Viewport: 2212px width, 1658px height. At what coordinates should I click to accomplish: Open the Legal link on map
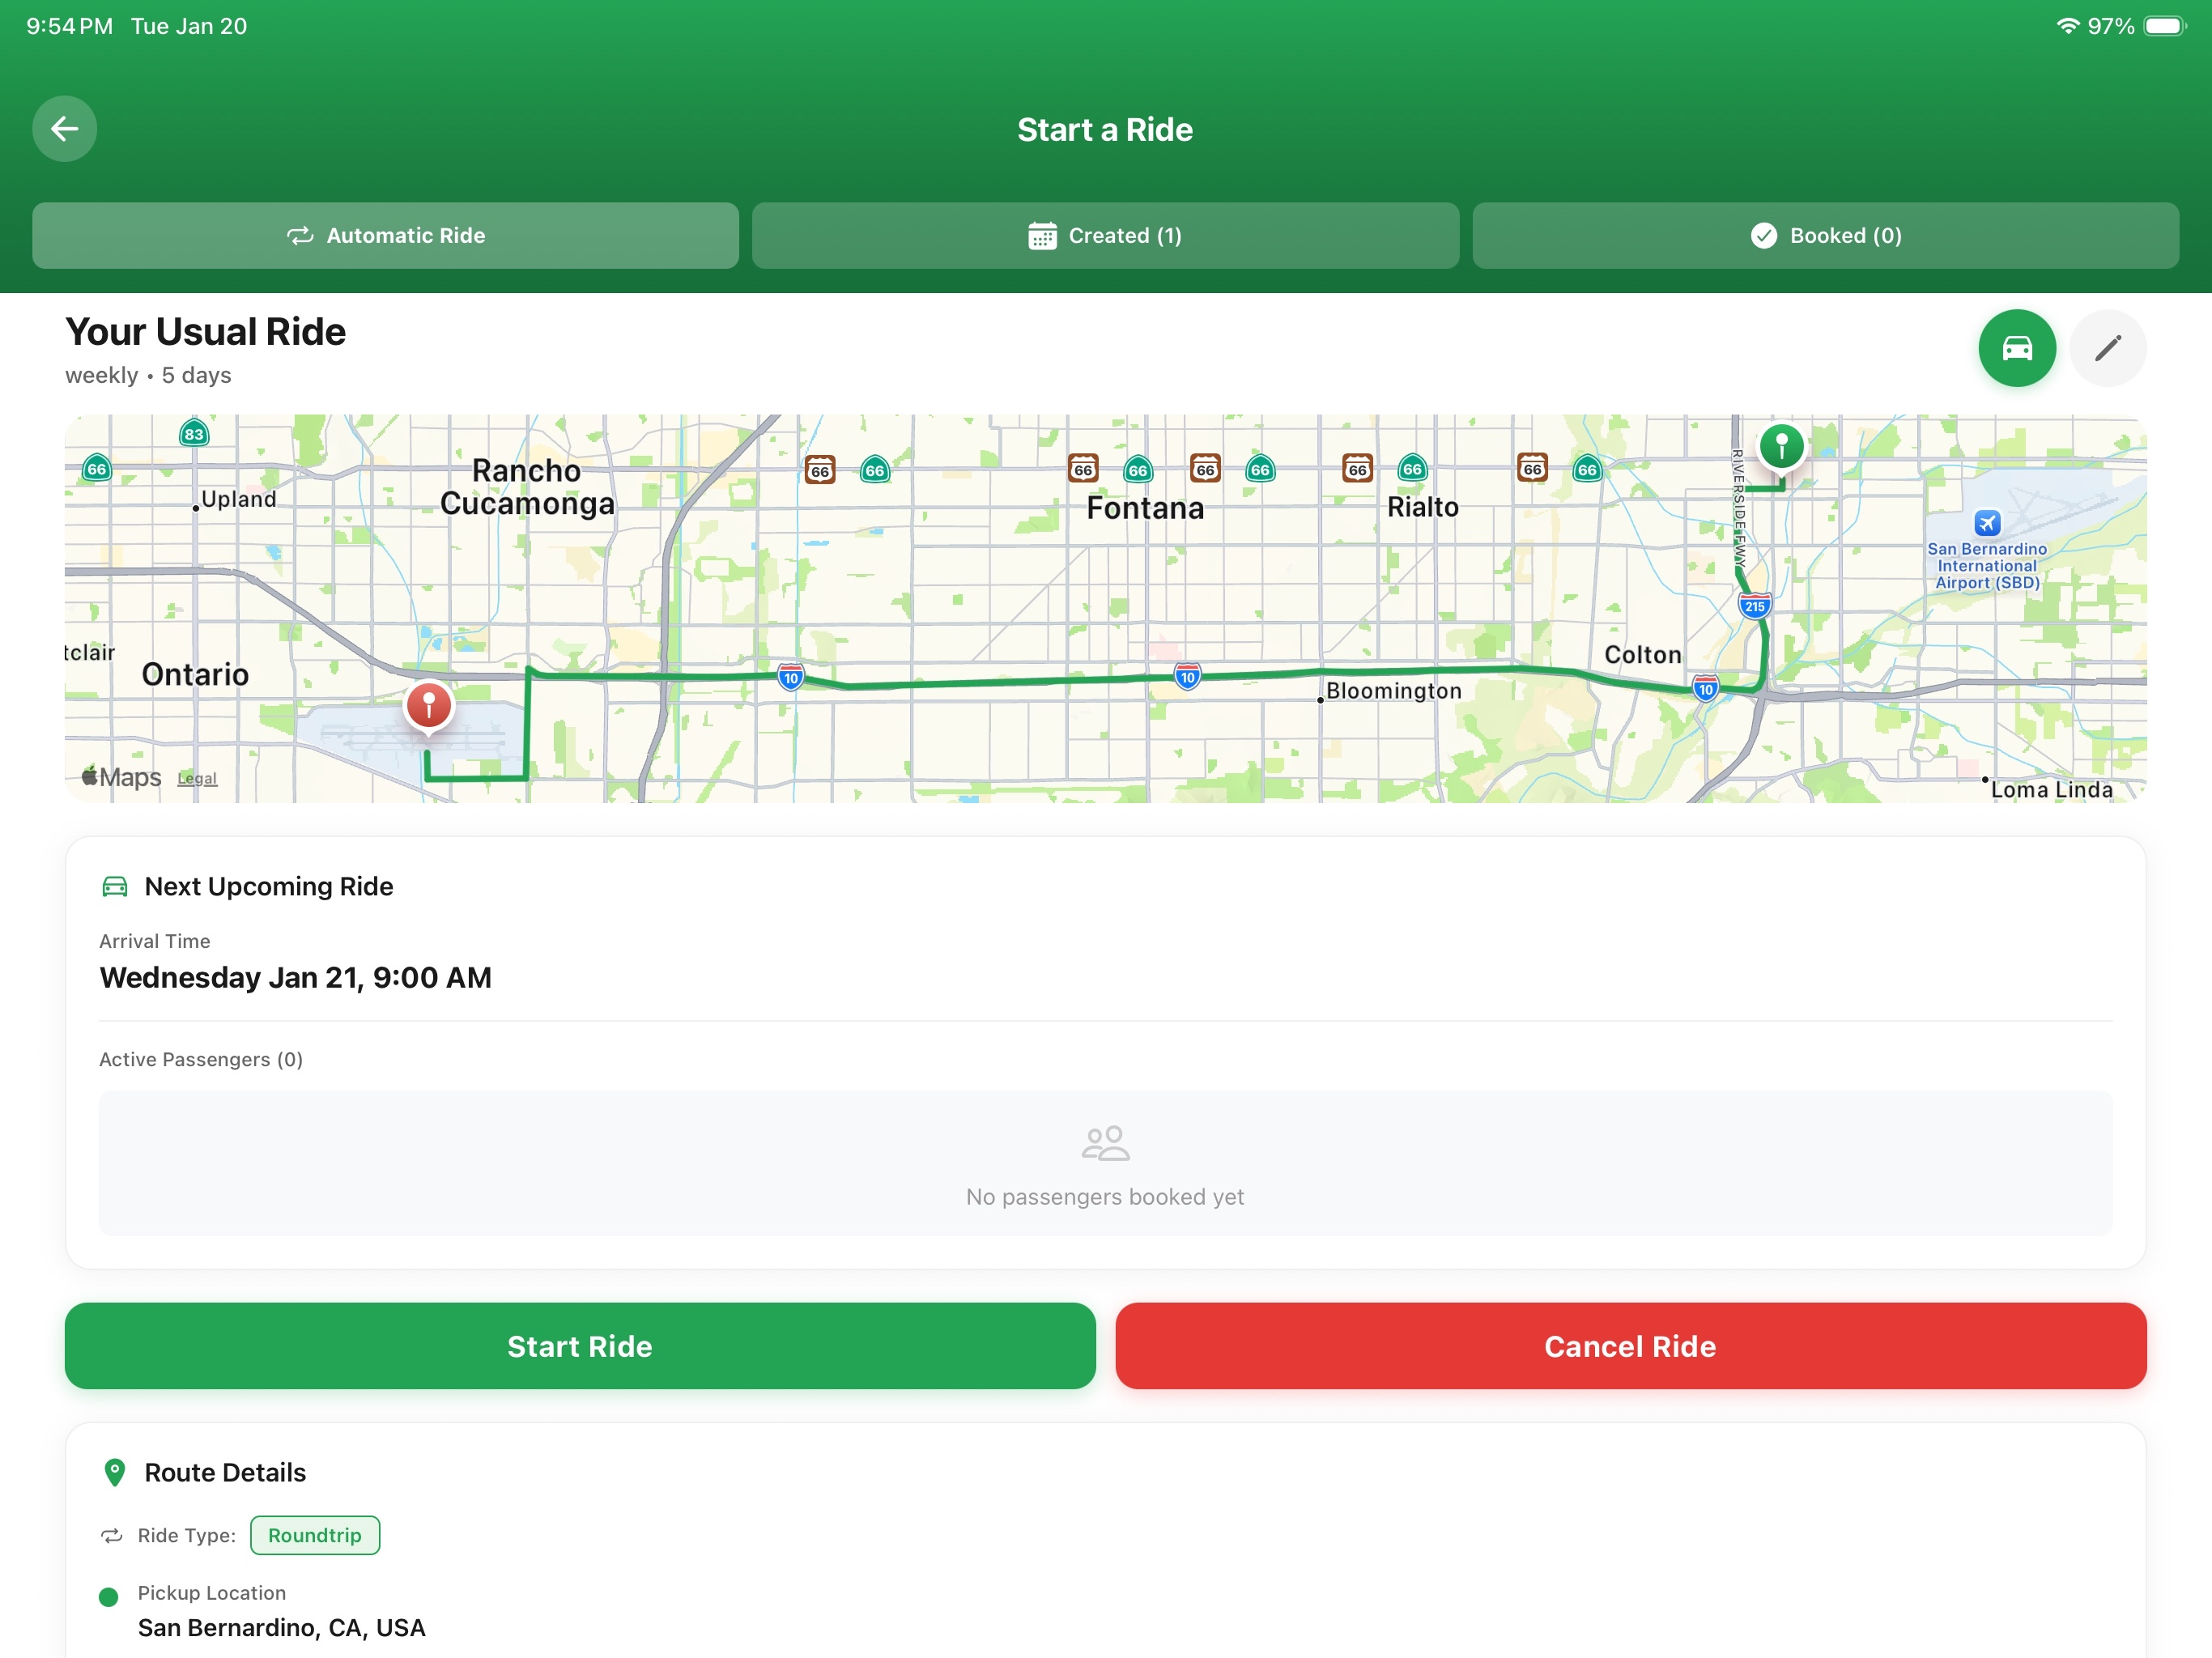click(197, 779)
